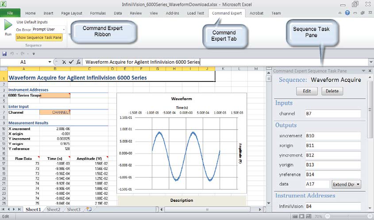
Task: Click the Insert Function fx icon
Action: click(x=78, y=62)
